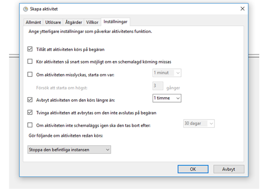Click the Inställningar tab
The width and height of the screenshot is (262, 191).
[x=116, y=22]
